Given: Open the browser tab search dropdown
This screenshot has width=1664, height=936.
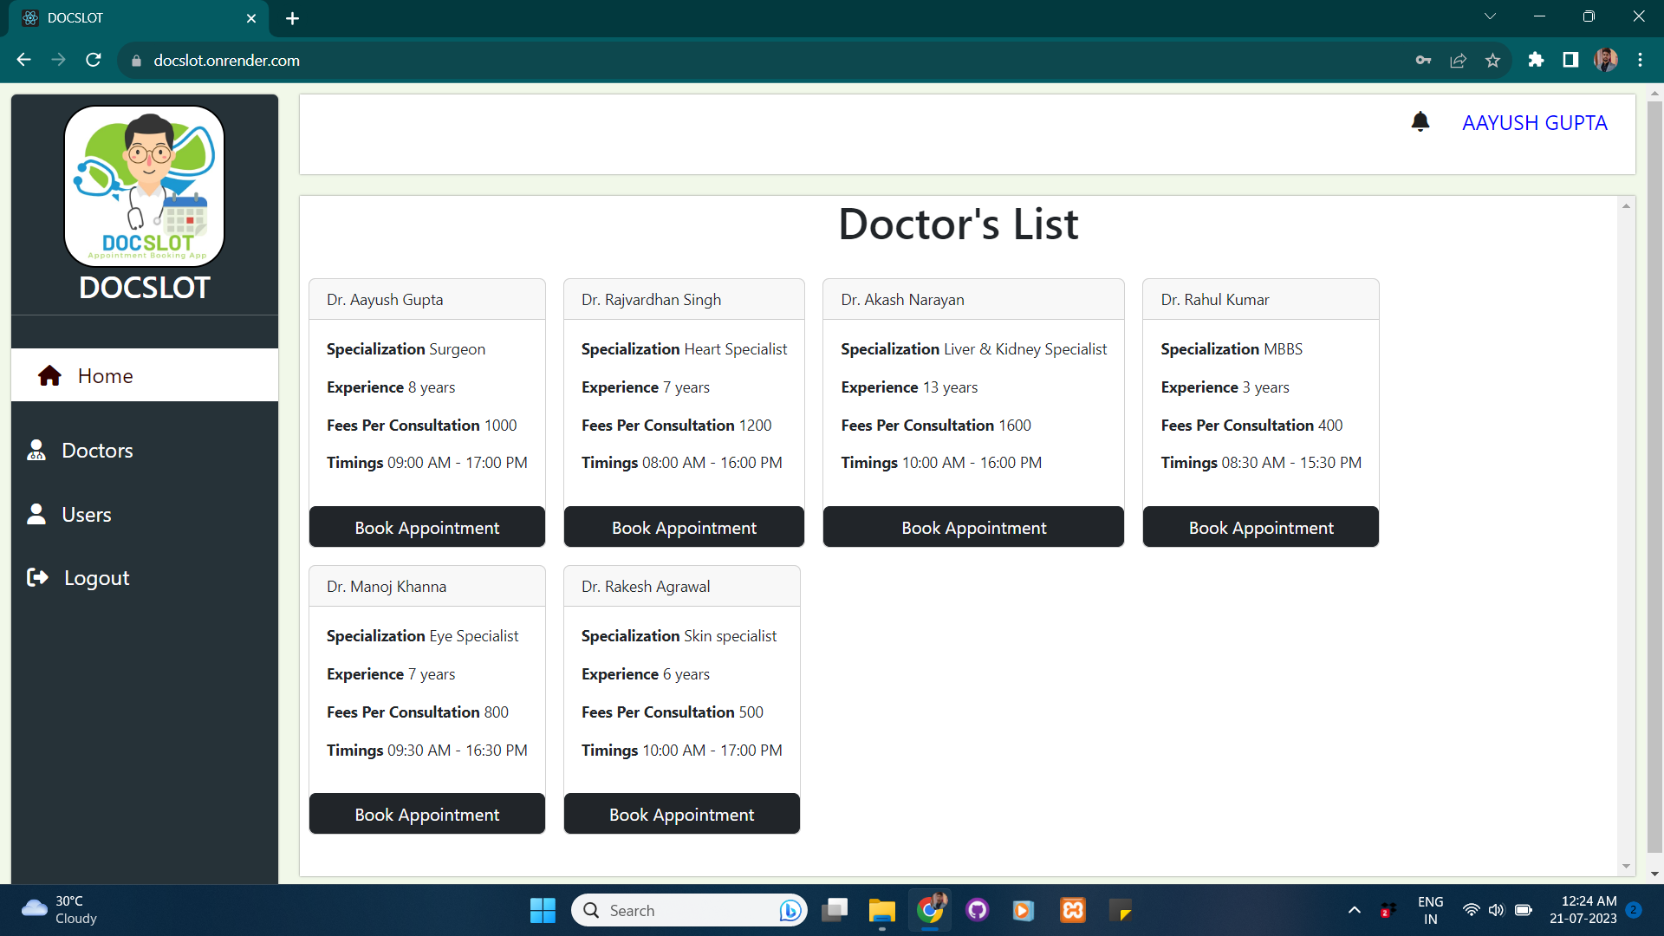Looking at the screenshot, I should pos(1490,16).
